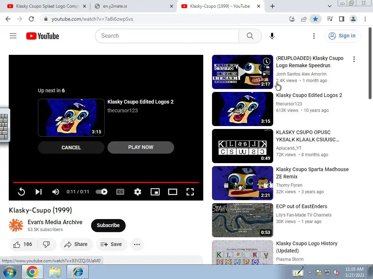
Task: Open Chrome profile avatar
Action: pyautogui.click(x=353, y=19)
